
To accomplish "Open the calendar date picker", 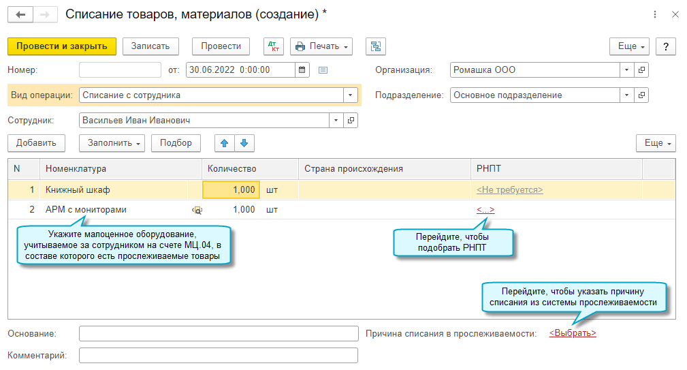I will coord(303,70).
